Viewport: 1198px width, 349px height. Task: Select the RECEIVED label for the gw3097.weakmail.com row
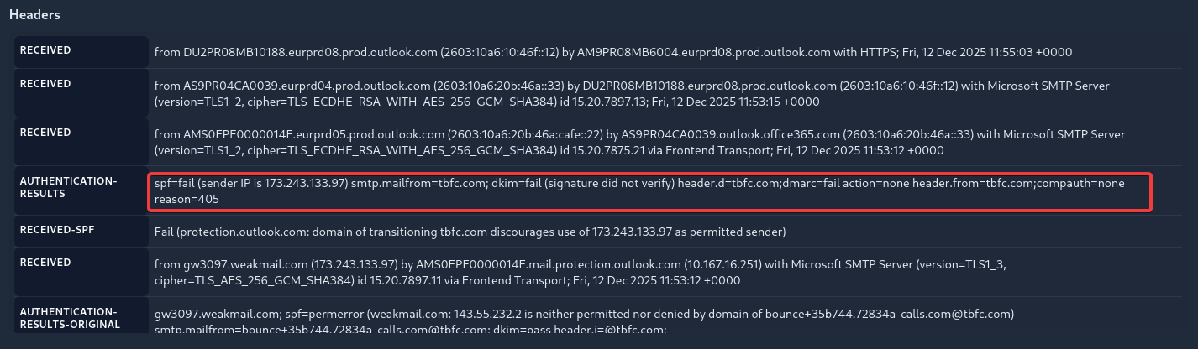pyautogui.click(x=45, y=263)
